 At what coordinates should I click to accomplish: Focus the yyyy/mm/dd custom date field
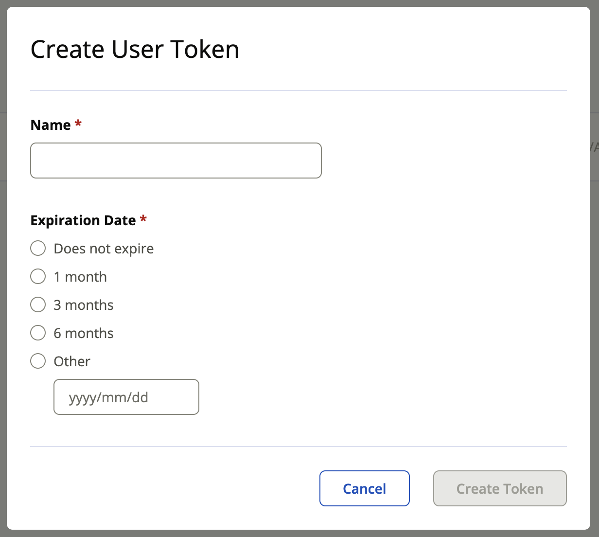click(x=126, y=397)
